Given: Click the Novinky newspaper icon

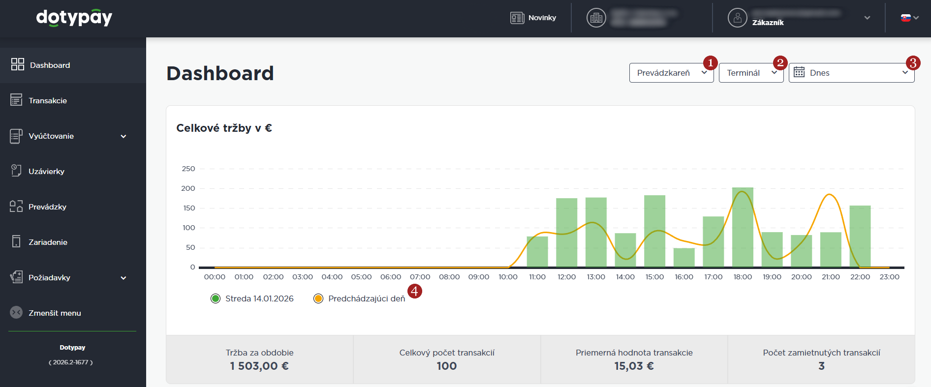Looking at the screenshot, I should [517, 18].
